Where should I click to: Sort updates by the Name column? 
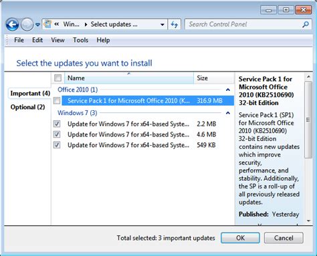129,78
